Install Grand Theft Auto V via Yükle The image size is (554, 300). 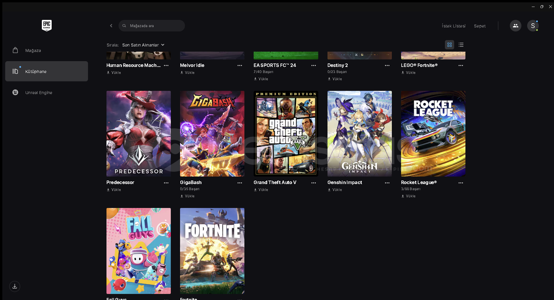tap(261, 190)
